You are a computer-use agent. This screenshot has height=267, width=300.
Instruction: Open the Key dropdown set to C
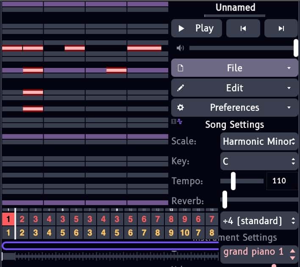[259, 161]
